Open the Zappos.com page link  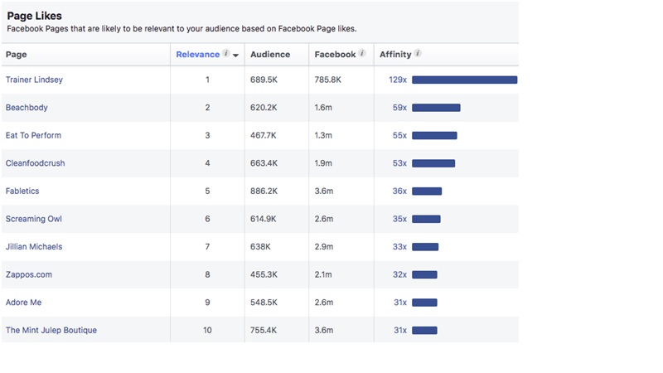click(29, 274)
